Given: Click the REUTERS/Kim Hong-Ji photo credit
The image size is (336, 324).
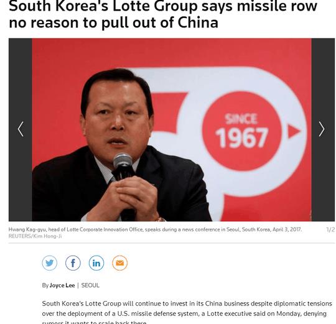Looking at the screenshot, I should click(x=35, y=236).
